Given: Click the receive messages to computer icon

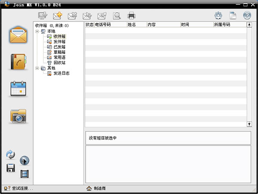Looking at the screenshot, I should [x=43, y=15].
